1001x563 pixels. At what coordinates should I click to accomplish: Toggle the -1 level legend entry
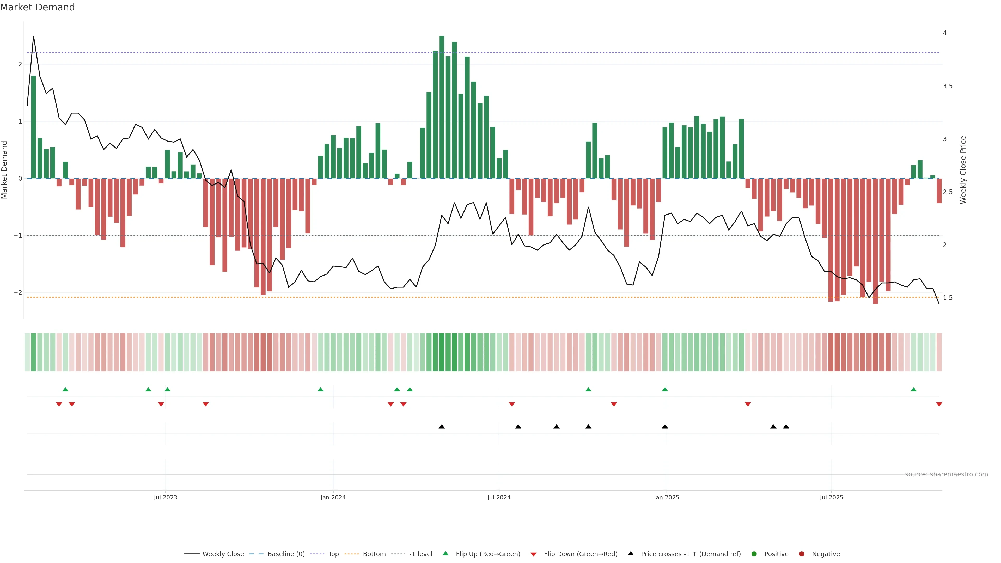[420, 554]
